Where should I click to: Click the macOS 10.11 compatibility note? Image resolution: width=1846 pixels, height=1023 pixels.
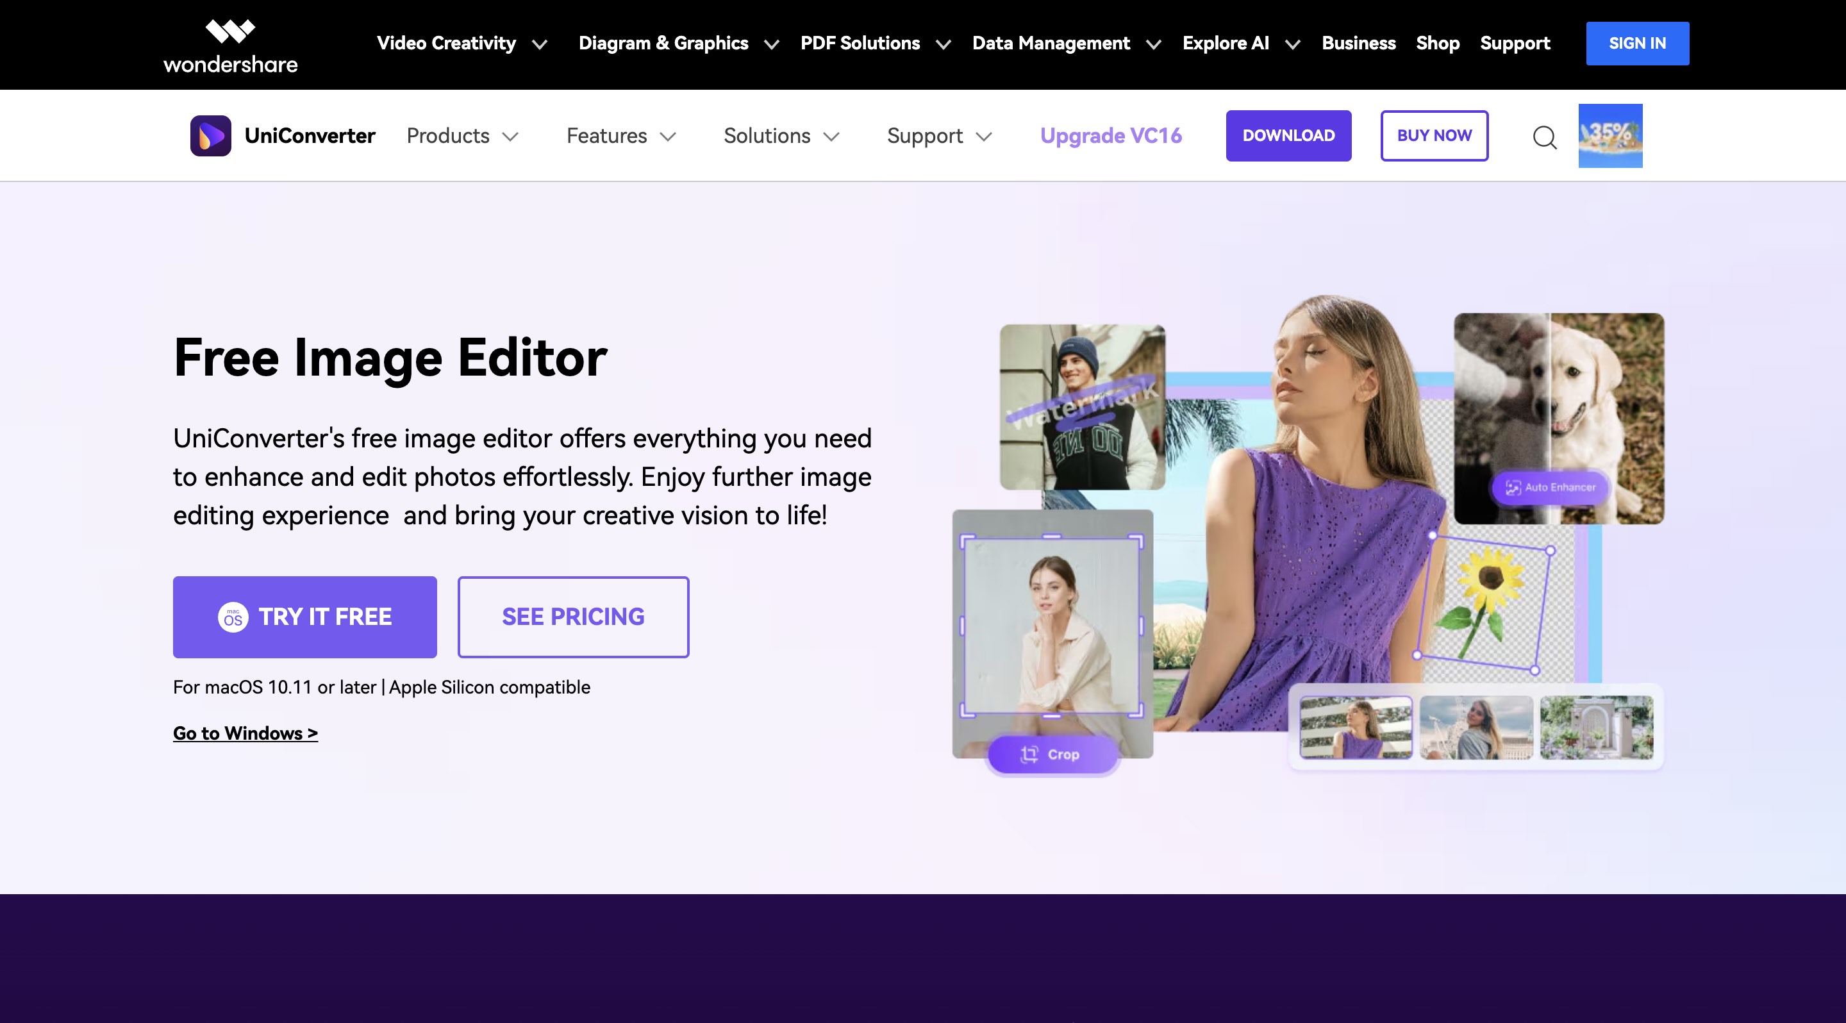click(381, 687)
